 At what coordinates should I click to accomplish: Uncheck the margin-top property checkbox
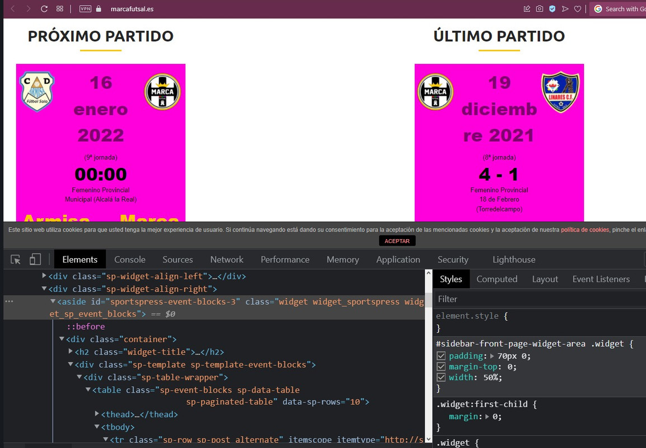pyautogui.click(x=441, y=366)
